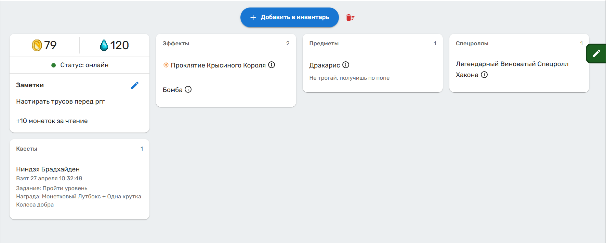View the Дракарис item info icon
The image size is (606, 243).
coord(346,65)
